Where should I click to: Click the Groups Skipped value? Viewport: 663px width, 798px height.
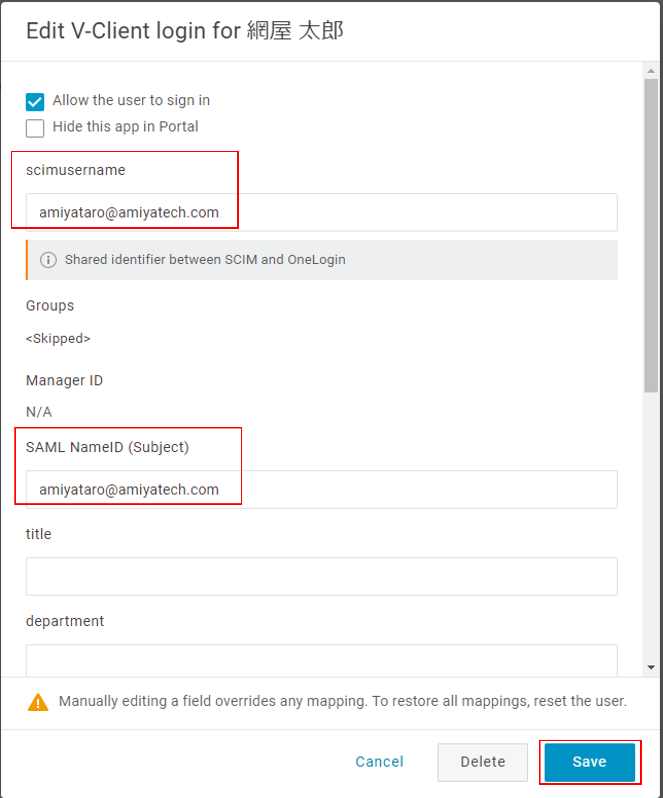pos(58,338)
